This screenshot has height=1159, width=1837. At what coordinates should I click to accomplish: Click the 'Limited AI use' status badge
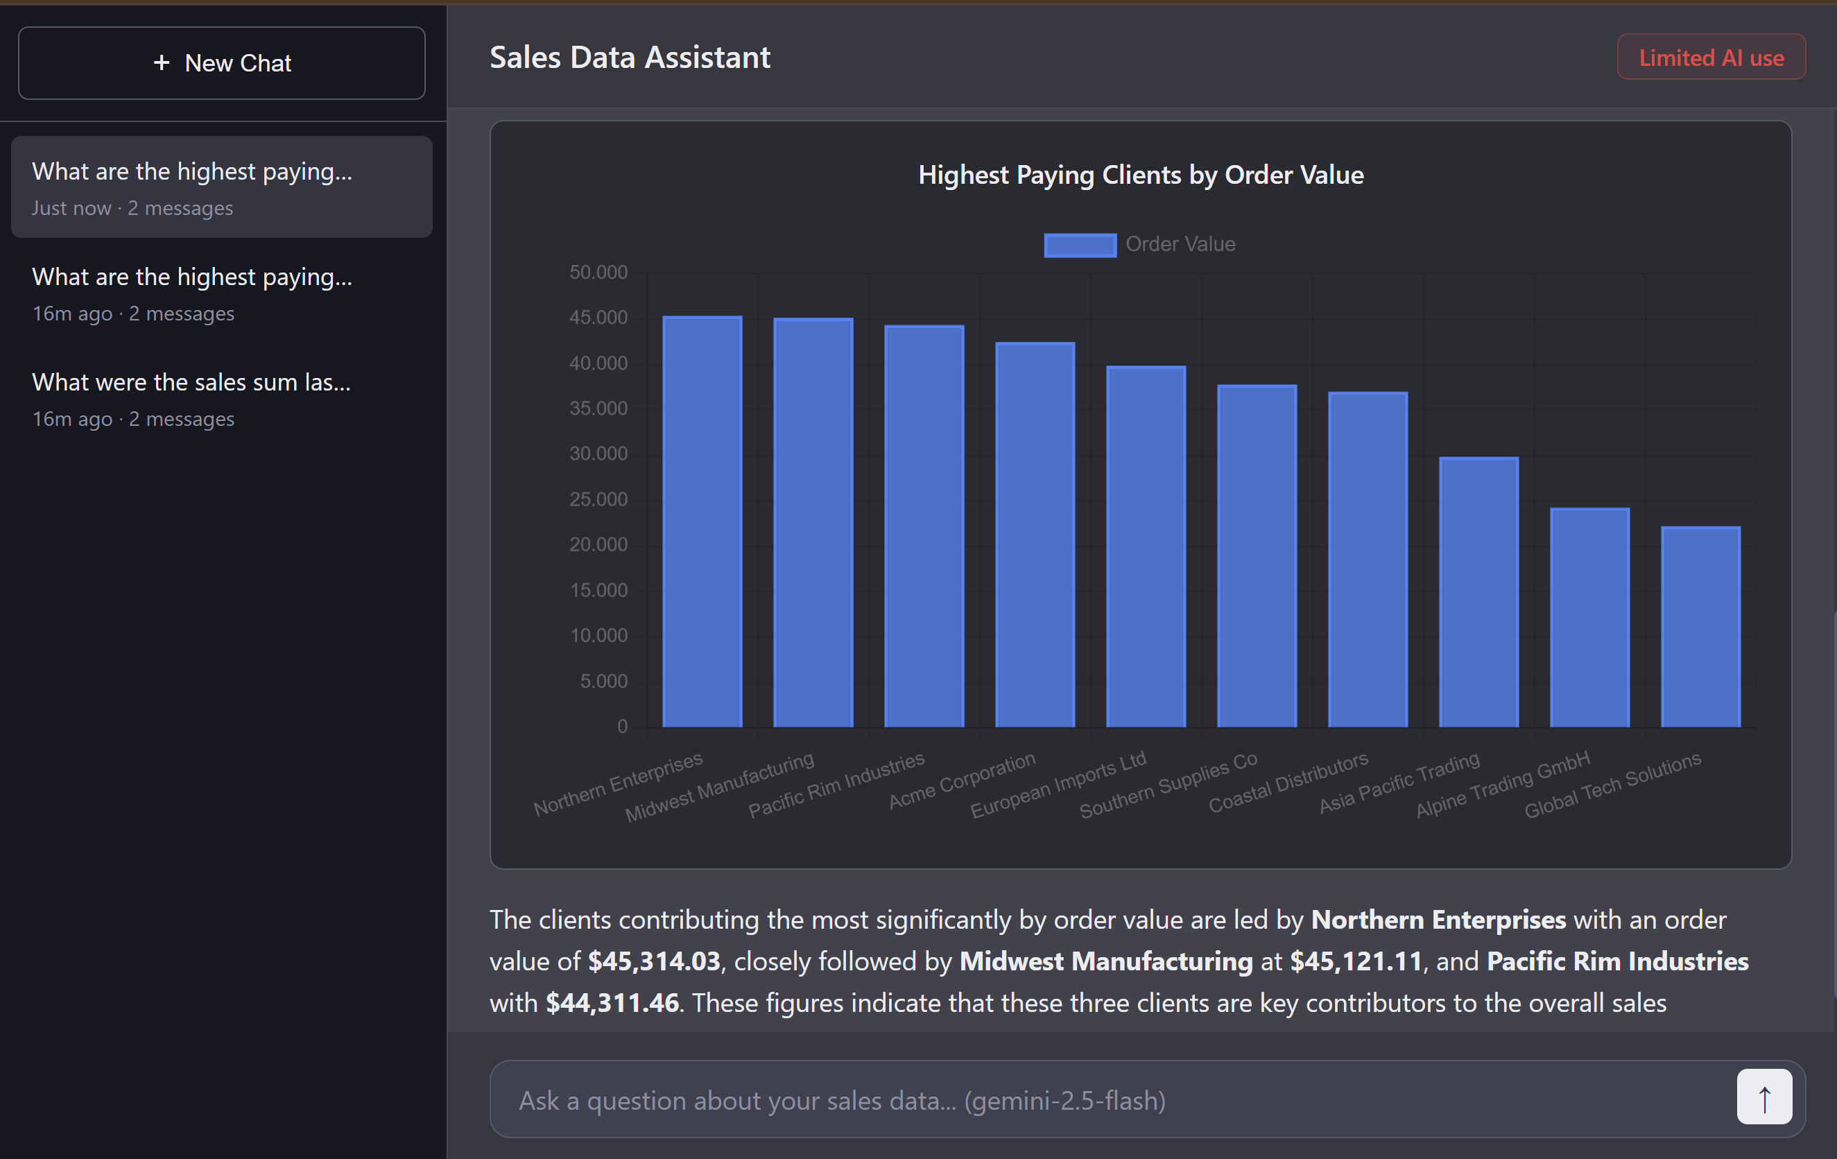[x=1710, y=56]
